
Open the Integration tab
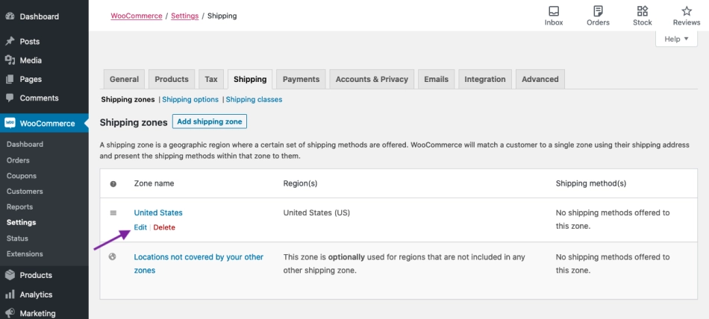coord(485,79)
